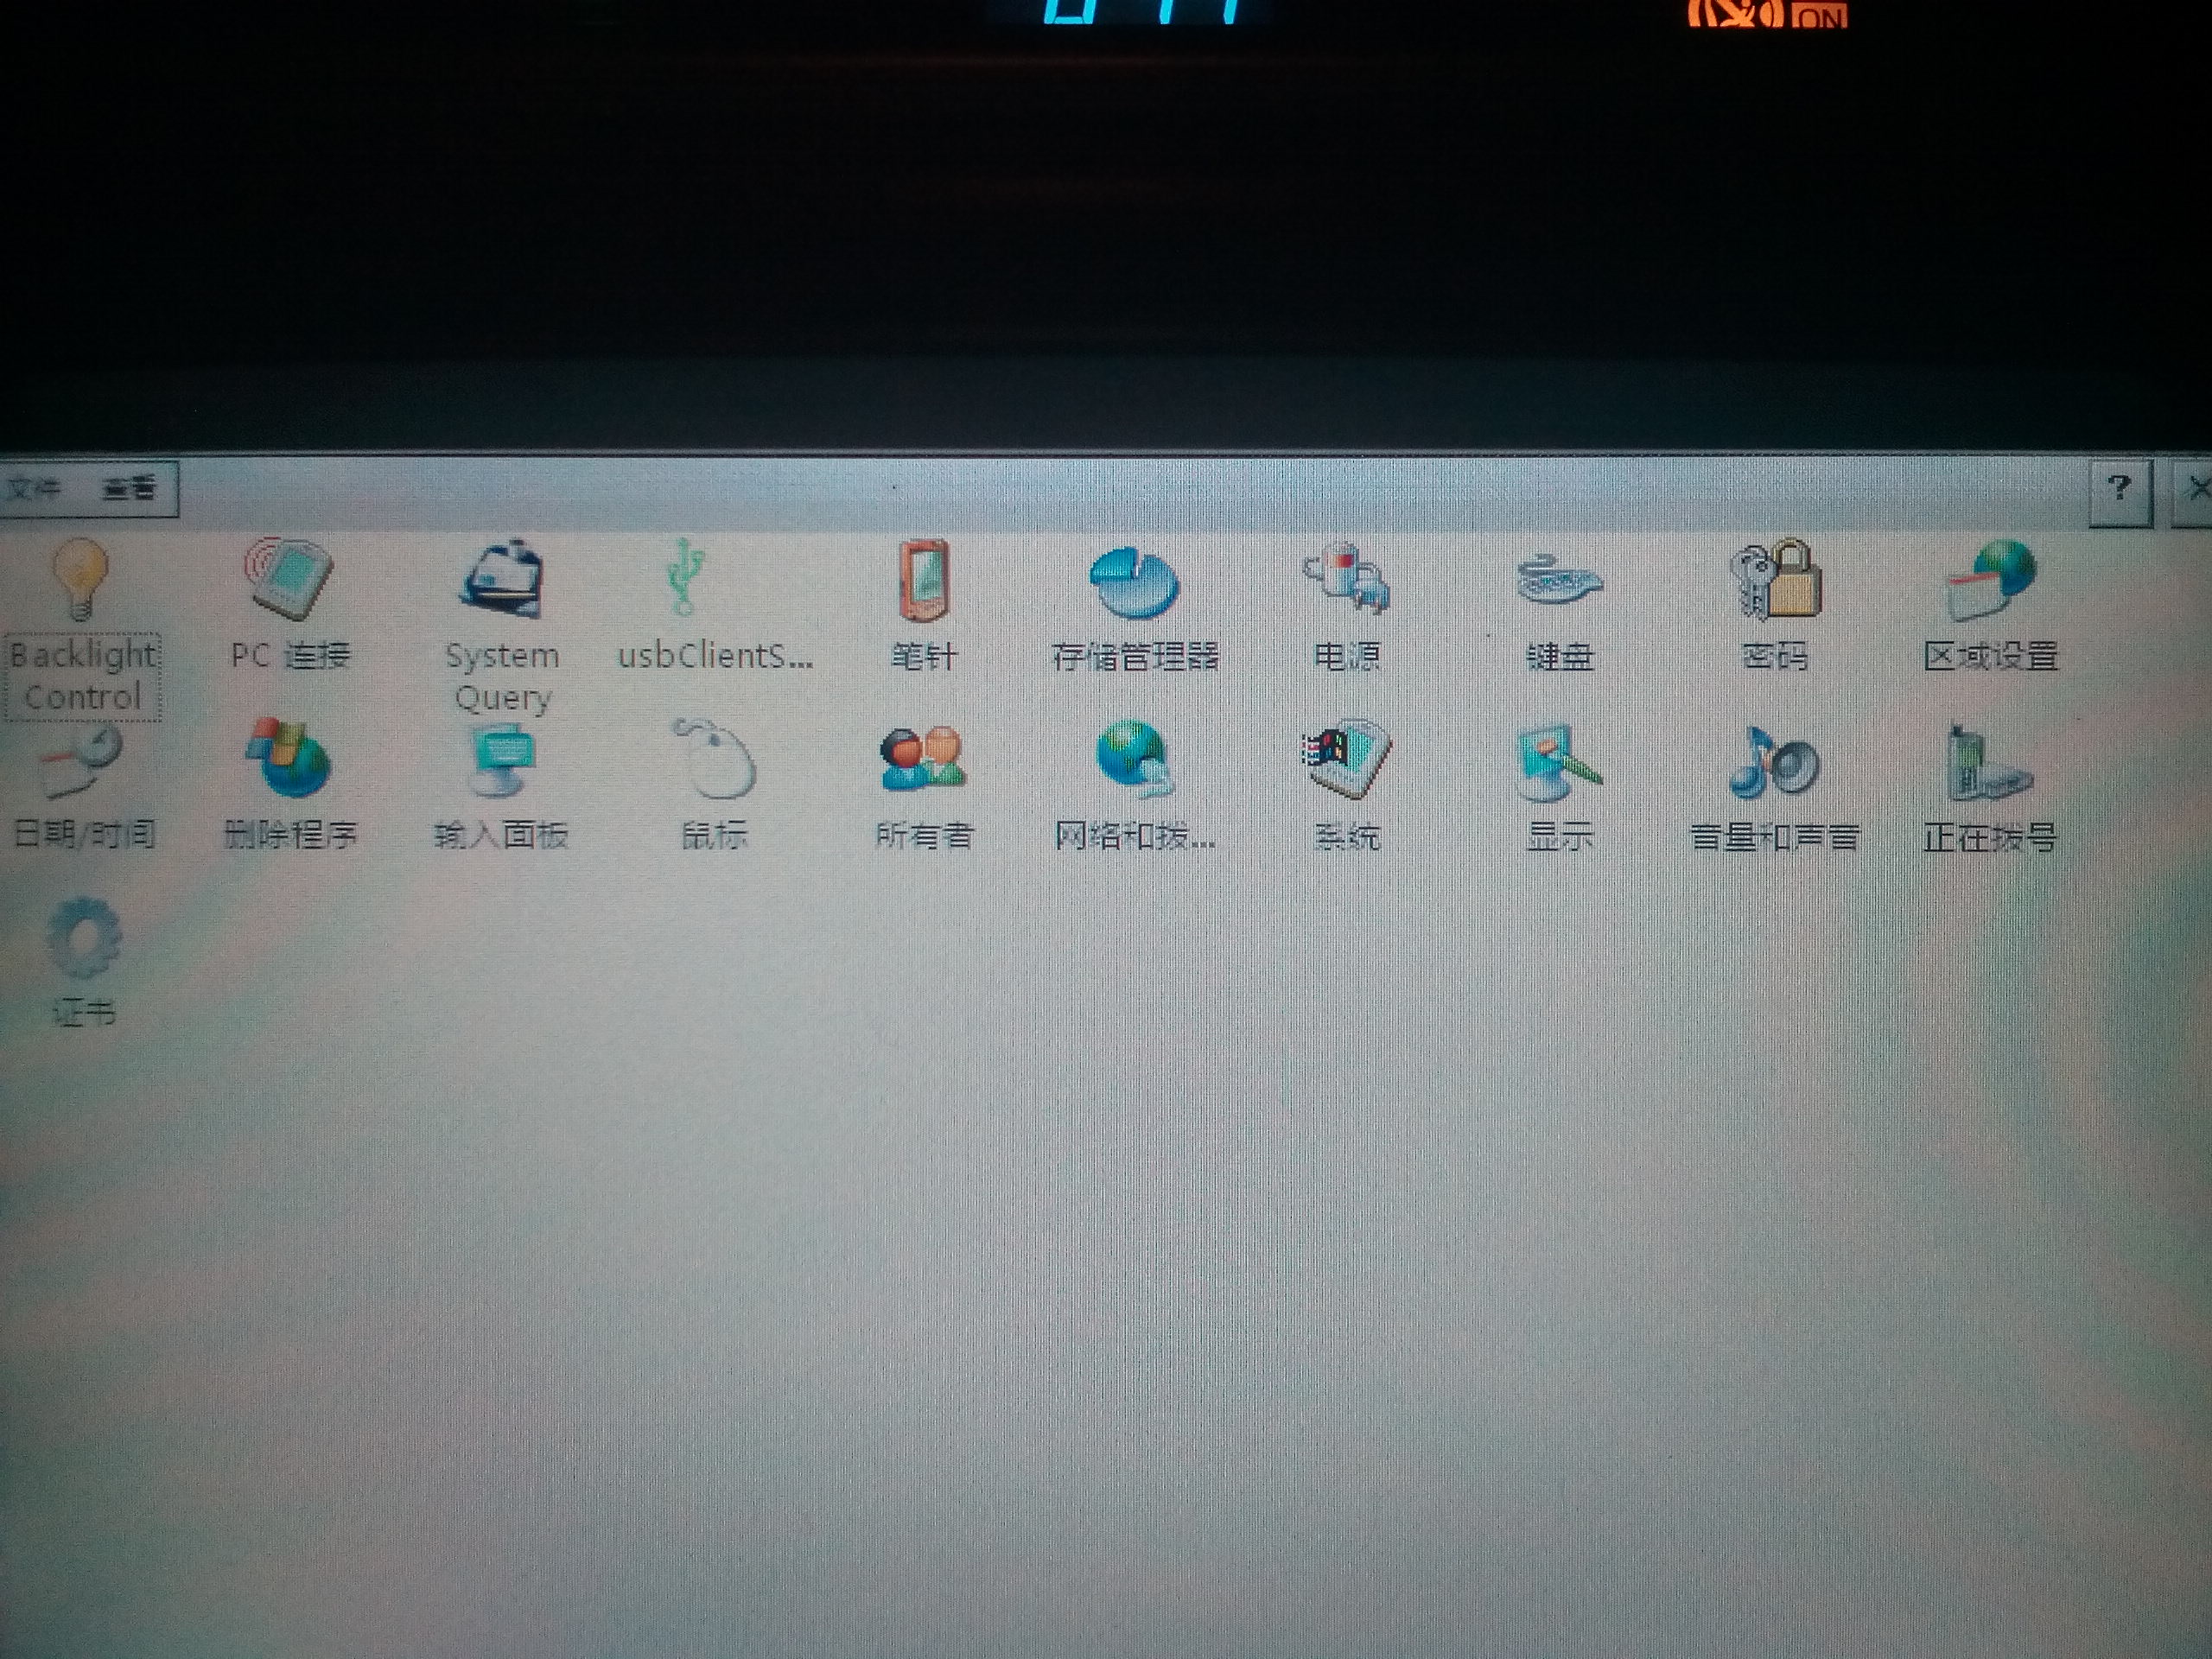2212x1659 pixels.
Task: Open 存储管理器 storage manager
Action: 1135,608
